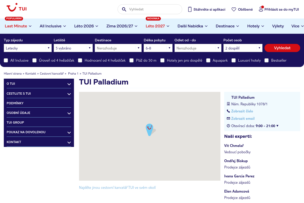The width and height of the screenshot is (304, 203).
Task: Open the Odlet od - do dropdown
Action: [198, 48]
